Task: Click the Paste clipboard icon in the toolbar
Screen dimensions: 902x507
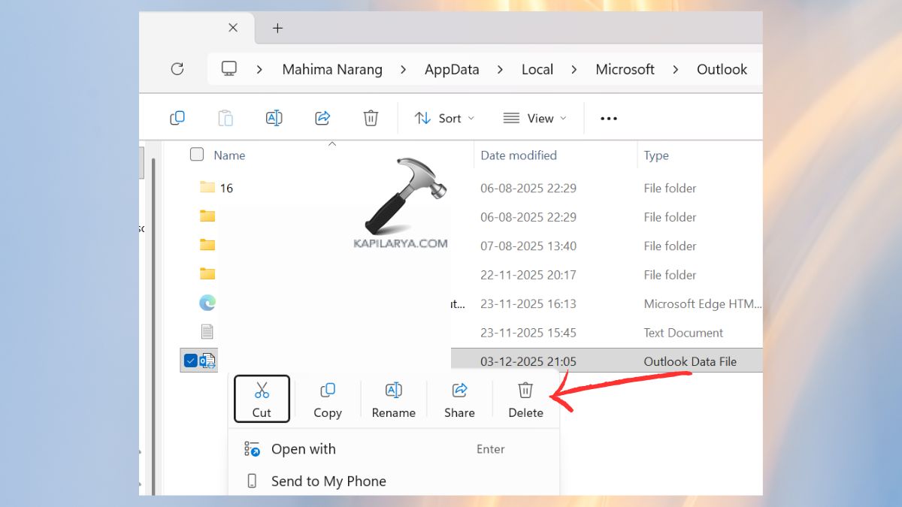Action: point(225,117)
